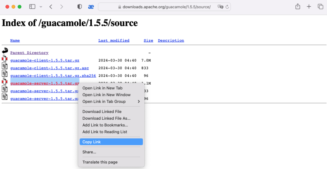Sort listing by Size column
The image size is (327, 169).
tap(148, 40)
